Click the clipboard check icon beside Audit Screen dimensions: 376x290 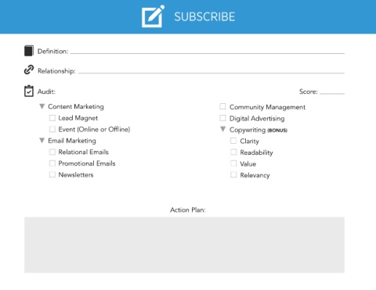(x=29, y=91)
